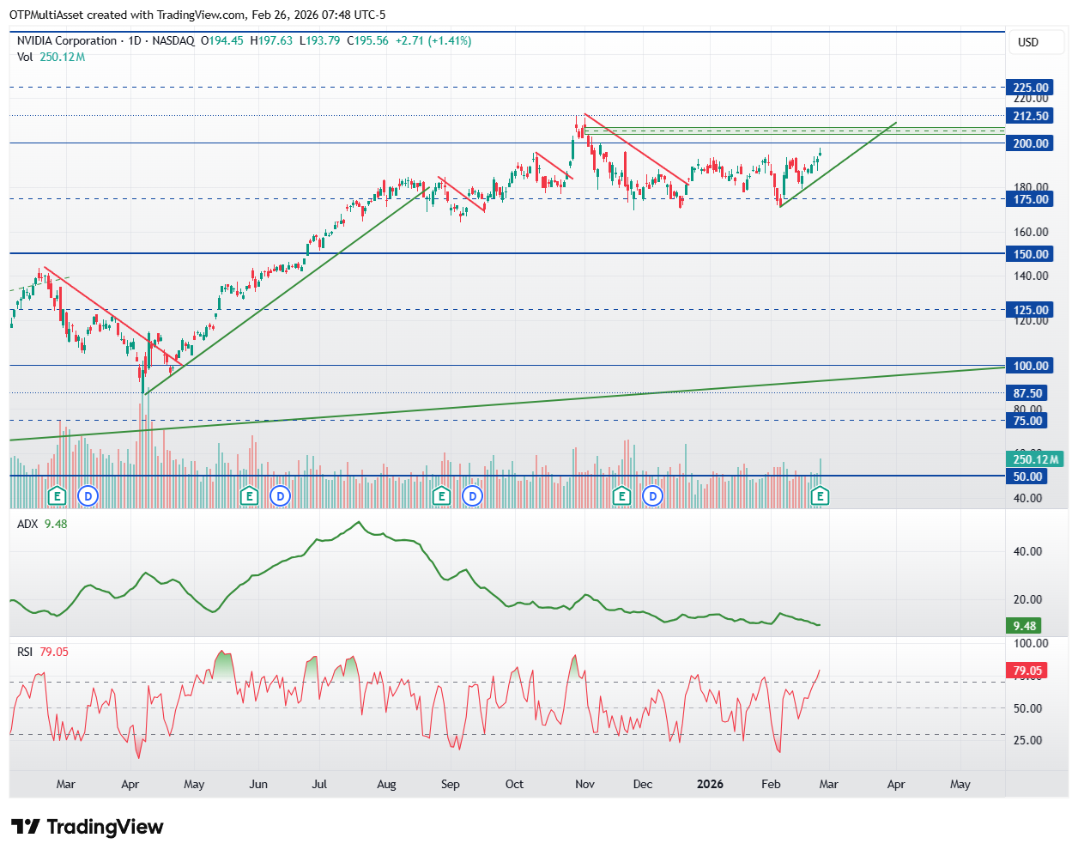
Task: Click the 150.00 price line label
Action: pos(1030,254)
